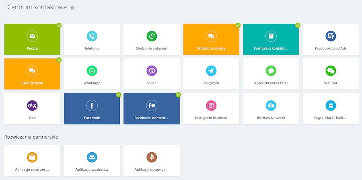The height and width of the screenshot is (180, 362).
Task: Click the Czat na żywo label
Action: click(x=32, y=83)
